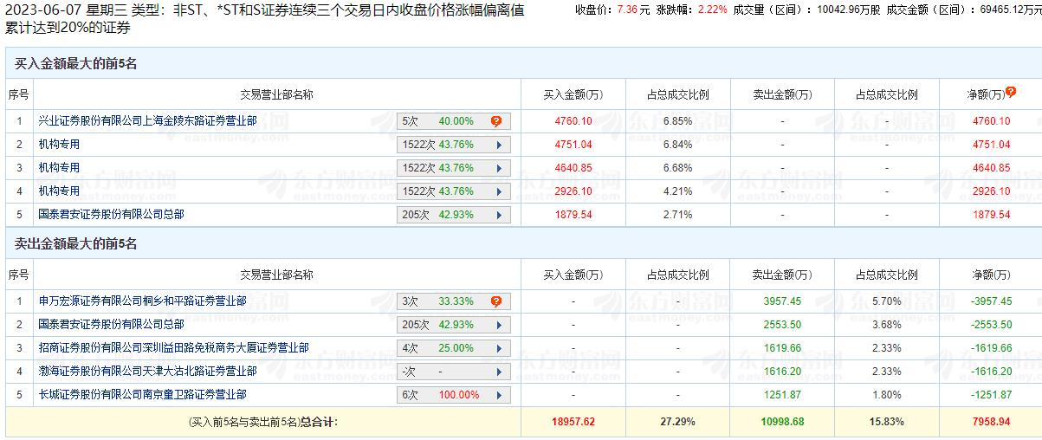The height and width of the screenshot is (440, 1042).
Task: Click the arrow icon in 渤海证券 row
Action: pos(499,372)
